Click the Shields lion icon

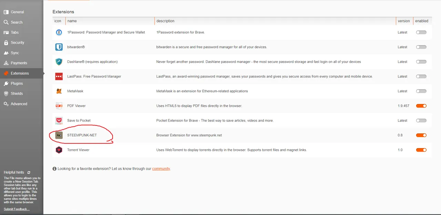(6, 94)
